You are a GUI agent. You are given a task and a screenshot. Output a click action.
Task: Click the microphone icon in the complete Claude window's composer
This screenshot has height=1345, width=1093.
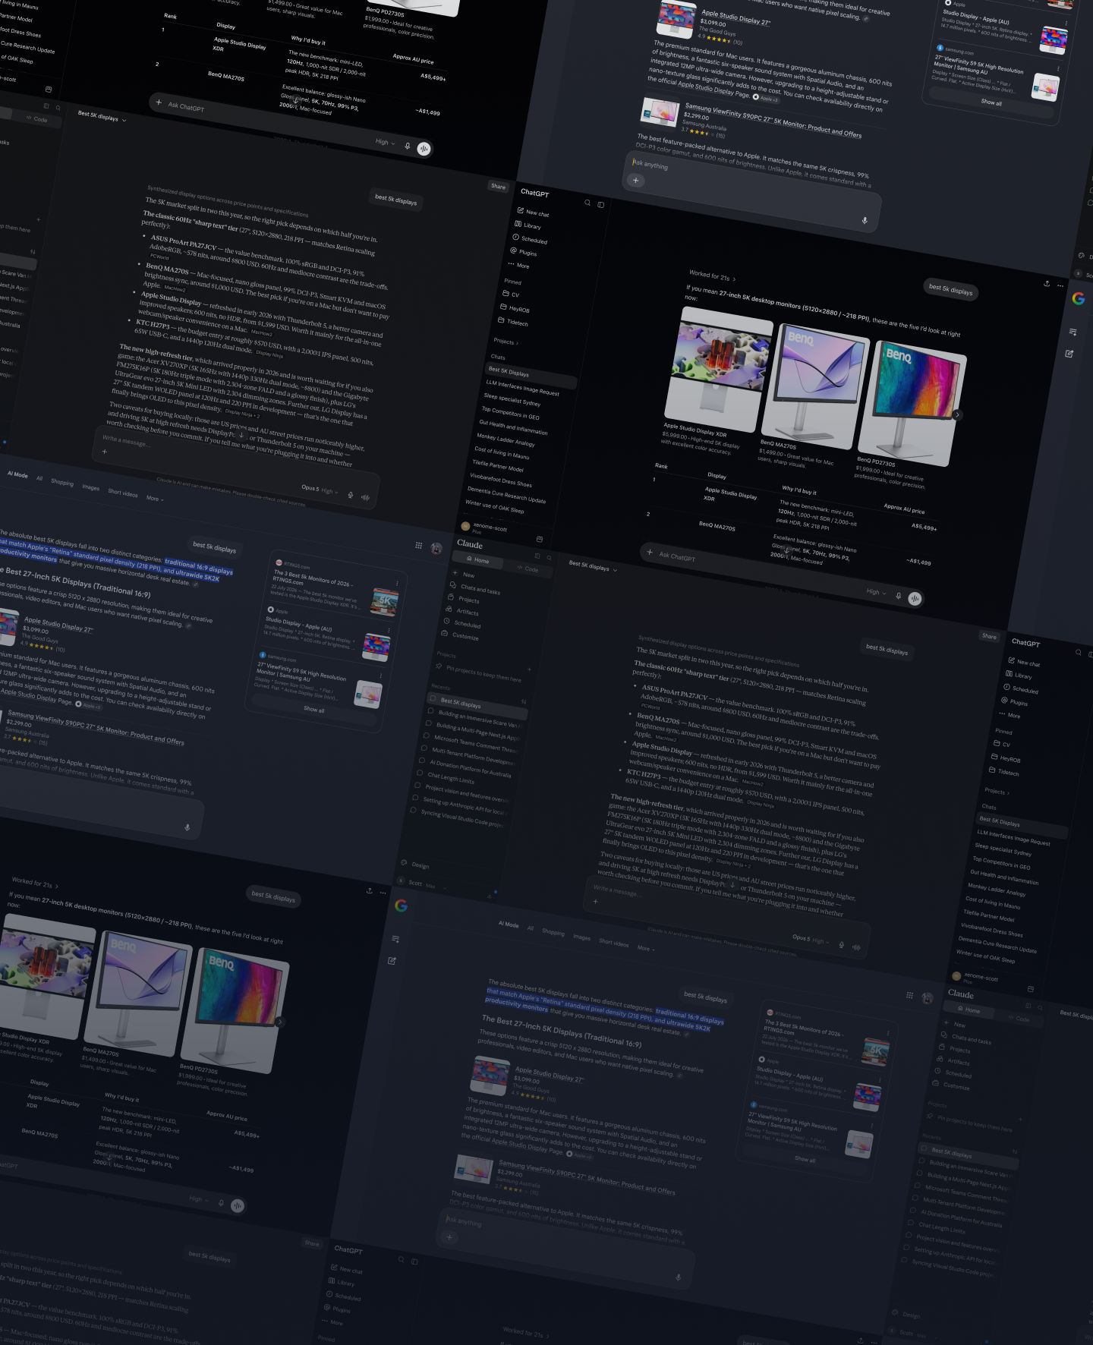[841, 943]
